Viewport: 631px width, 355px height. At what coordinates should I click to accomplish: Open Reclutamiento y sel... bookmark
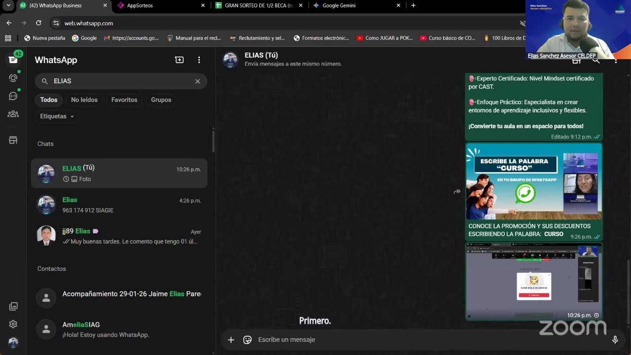(257, 38)
